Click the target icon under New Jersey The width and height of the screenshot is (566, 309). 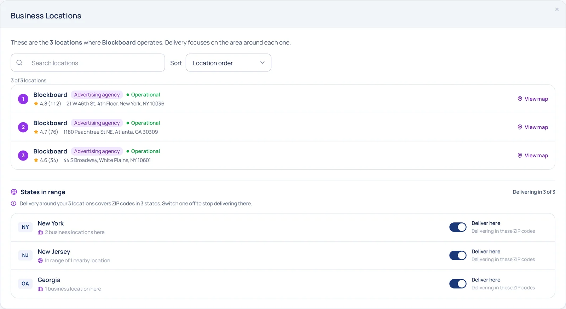coord(40,261)
